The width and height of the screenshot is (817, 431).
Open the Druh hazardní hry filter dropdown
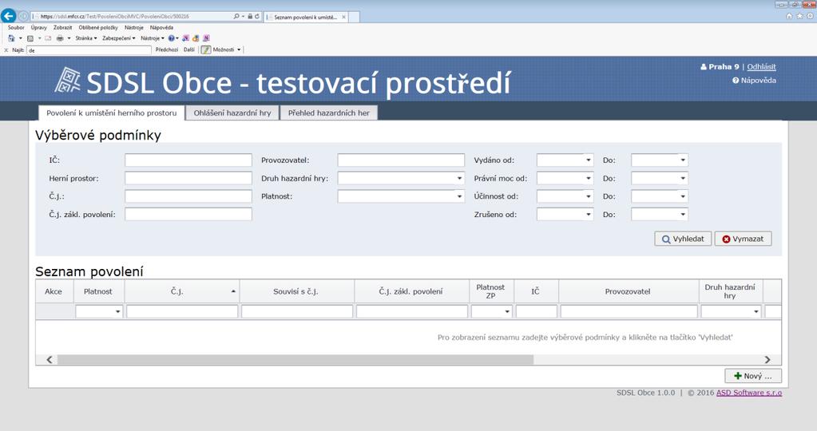459,179
